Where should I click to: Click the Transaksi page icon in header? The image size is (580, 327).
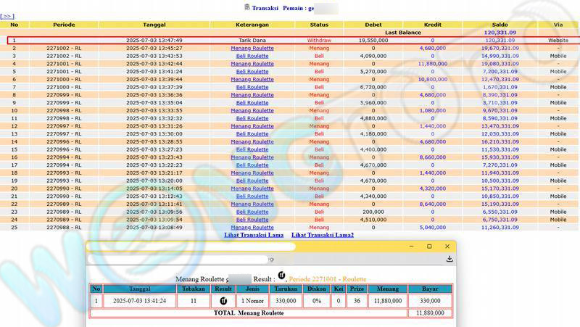click(247, 7)
